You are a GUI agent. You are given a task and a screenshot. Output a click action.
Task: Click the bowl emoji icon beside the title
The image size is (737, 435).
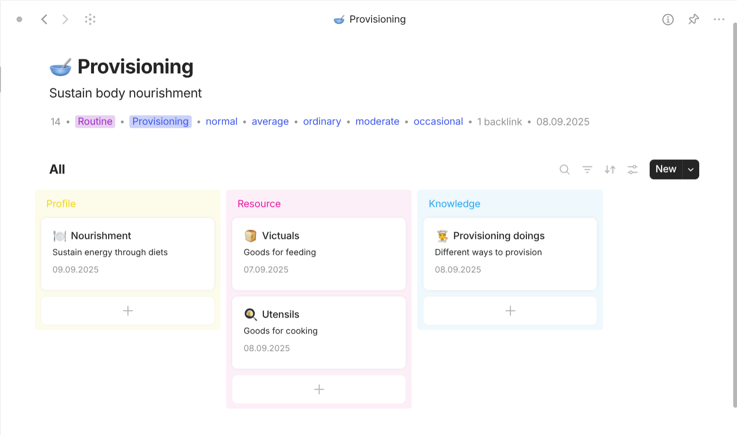coord(59,66)
